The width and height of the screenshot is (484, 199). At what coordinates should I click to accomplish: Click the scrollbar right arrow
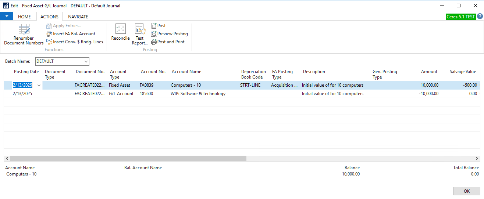477,158
